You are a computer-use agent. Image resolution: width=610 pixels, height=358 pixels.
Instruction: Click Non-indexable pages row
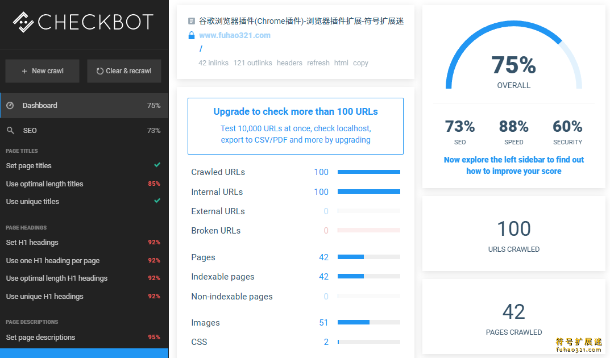tap(295, 296)
